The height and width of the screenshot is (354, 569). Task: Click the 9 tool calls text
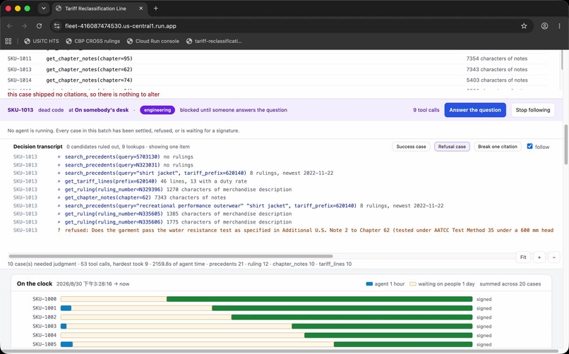(426, 110)
